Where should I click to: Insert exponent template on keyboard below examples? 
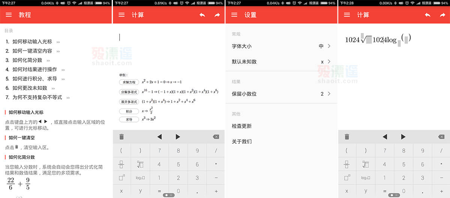click(x=121, y=178)
